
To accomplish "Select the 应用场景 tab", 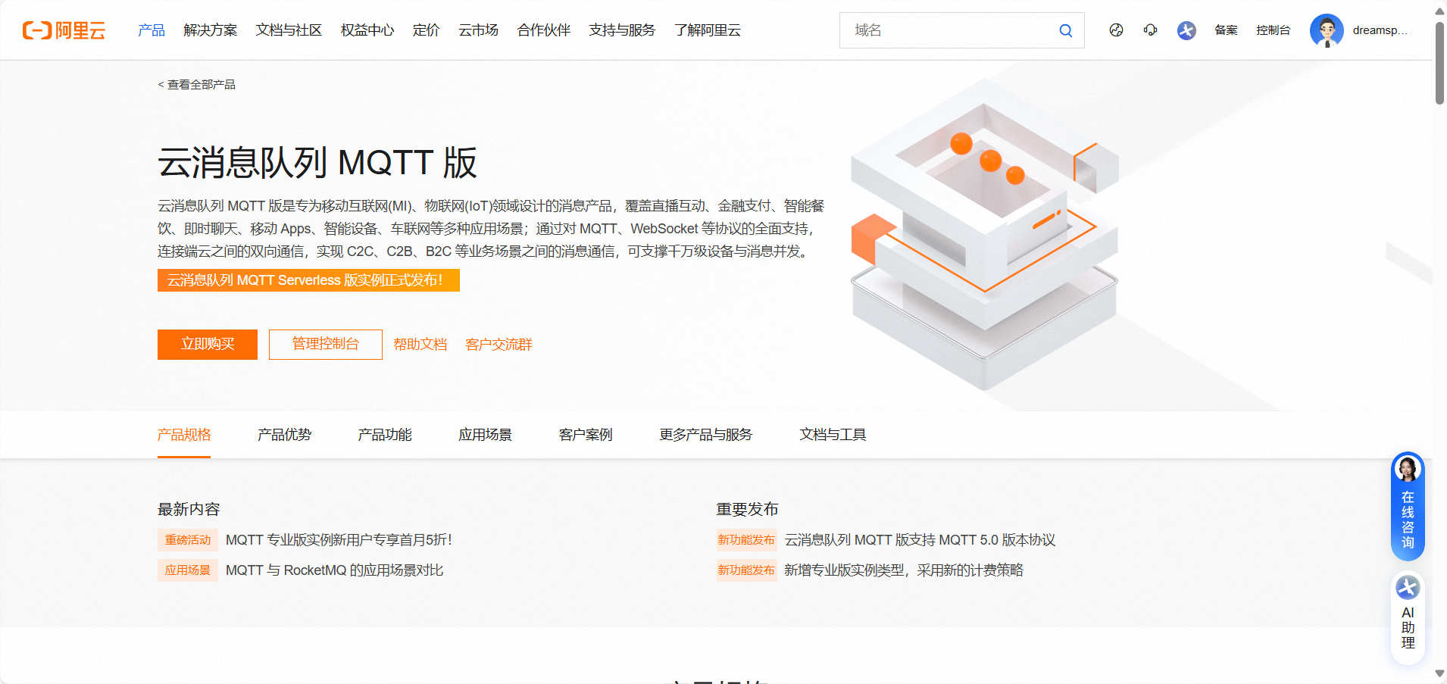I will coord(486,435).
